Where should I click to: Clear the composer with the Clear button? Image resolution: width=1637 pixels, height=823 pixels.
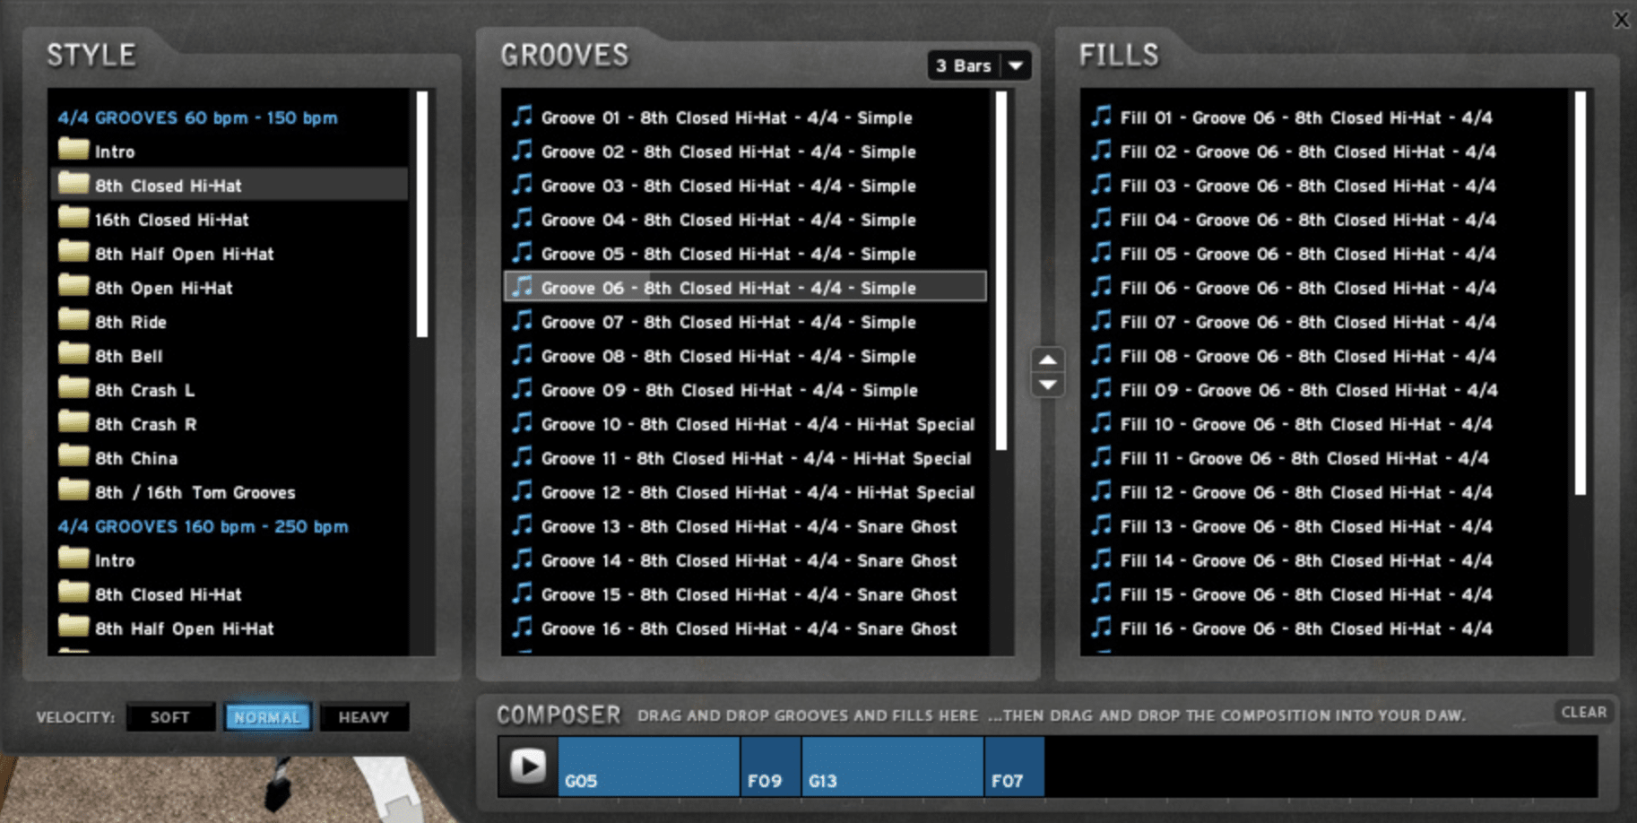[1583, 712]
